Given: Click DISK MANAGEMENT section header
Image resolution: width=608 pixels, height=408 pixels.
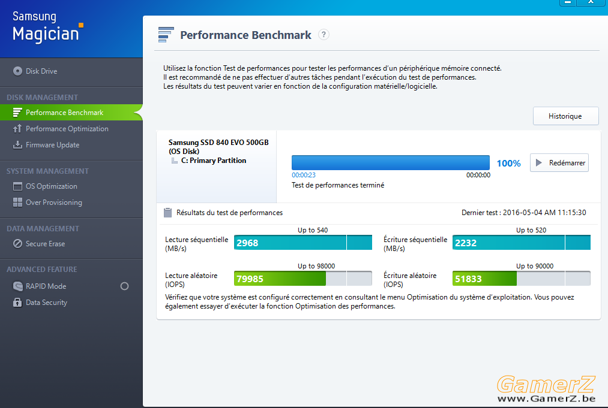Looking at the screenshot, I should pyautogui.click(x=42, y=98).
